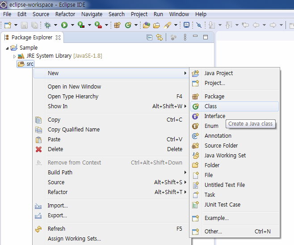
Task: Click Export... in context menu
Action: [111, 215]
